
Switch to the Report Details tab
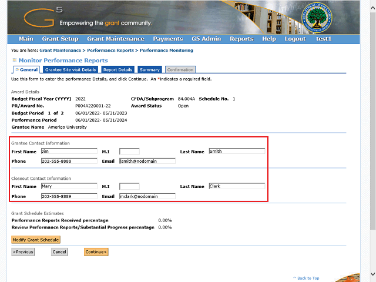117,70
